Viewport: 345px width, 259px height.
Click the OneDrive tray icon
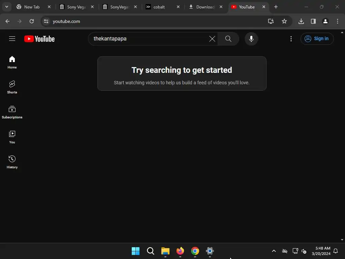(x=285, y=251)
